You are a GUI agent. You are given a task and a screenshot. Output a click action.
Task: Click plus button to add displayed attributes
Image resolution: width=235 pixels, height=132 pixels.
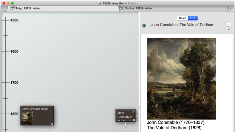coord(229,25)
